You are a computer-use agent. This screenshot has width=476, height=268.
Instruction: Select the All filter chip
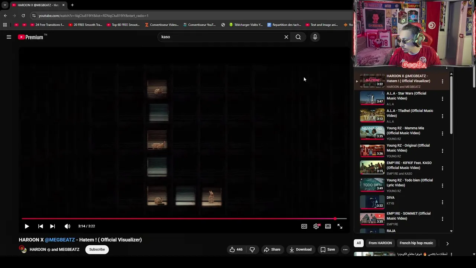tap(358, 243)
